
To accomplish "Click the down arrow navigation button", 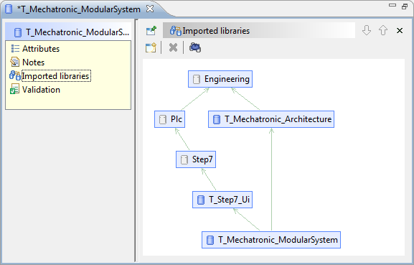I will point(367,30).
